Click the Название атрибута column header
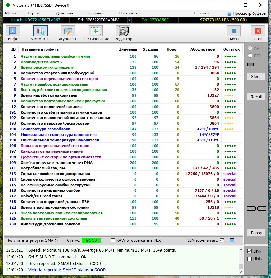Image resolution: width=271 pixels, height=278 pixels. click(40, 49)
